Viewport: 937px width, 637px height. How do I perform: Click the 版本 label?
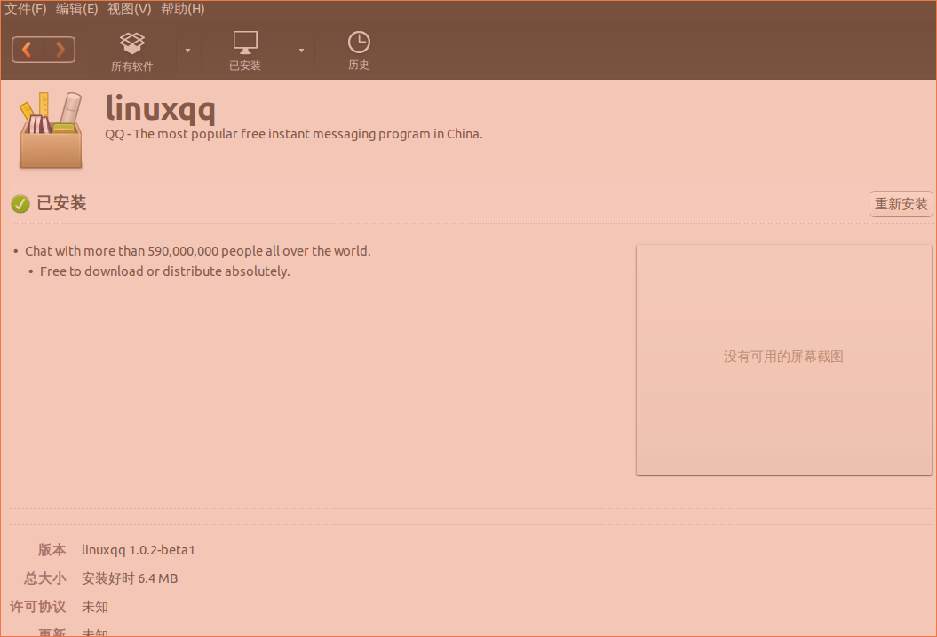coord(52,550)
